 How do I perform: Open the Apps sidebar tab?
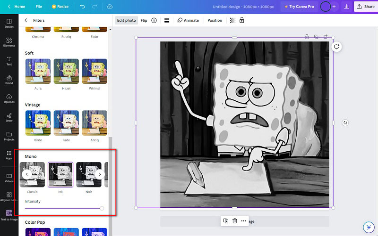pos(9,155)
